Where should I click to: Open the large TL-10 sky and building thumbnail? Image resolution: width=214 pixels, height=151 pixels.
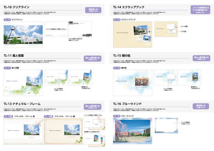[x=23, y=35]
